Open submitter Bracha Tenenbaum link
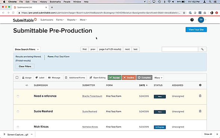This screenshot has height=138, width=220. (92, 96)
